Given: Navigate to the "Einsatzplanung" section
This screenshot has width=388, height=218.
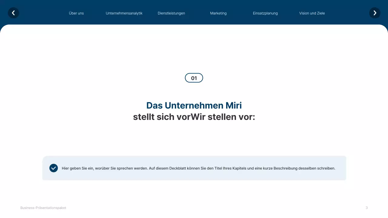Looking at the screenshot, I should 265,13.
